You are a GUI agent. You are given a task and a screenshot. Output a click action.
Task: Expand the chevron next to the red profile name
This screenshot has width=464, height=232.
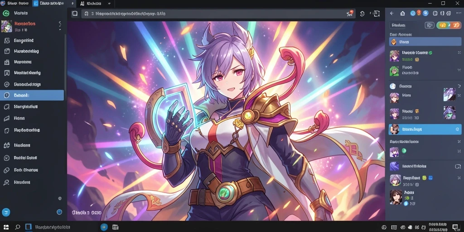pyautogui.click(x=60, y=23)
